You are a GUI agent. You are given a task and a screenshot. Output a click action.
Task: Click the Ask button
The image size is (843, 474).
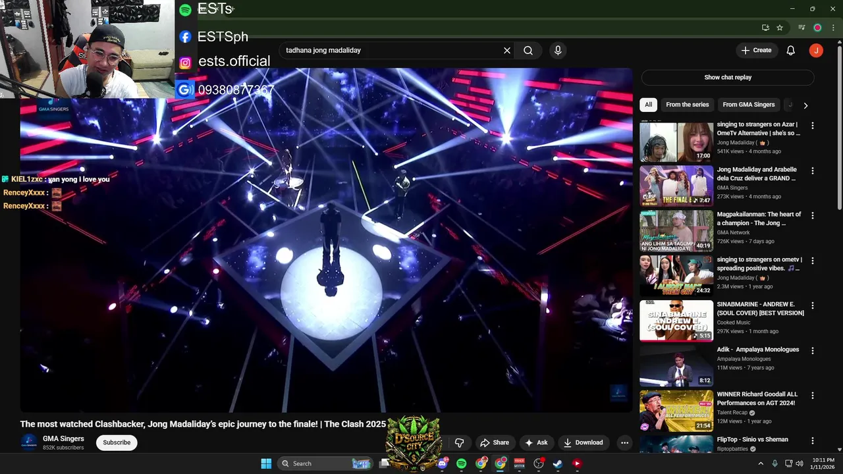(x=535, y=442)
